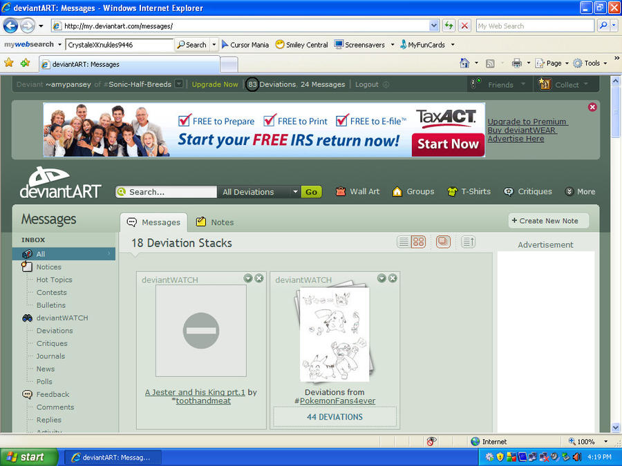Click the taskbar deviantART Messages item
The image size is (622, 466).
click(113, 457)
